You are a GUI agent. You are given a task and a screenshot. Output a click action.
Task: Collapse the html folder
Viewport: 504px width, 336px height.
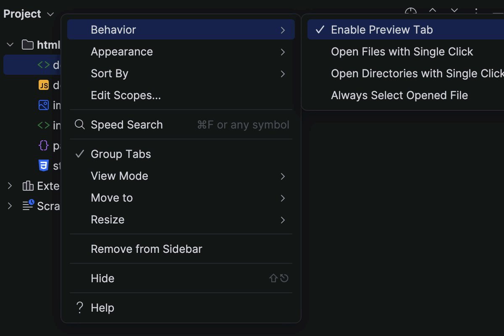tap(10, 45)
